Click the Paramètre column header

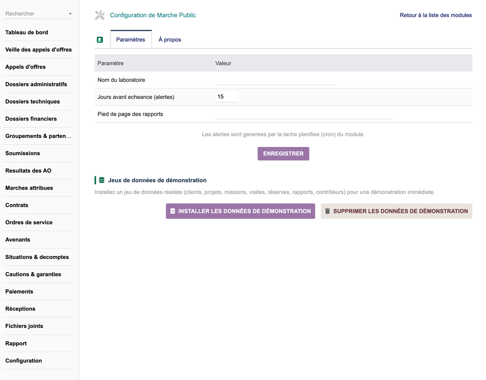coord(111,63)
